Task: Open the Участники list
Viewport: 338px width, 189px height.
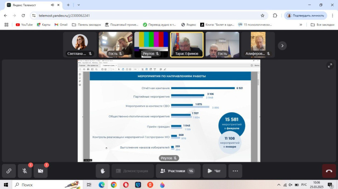Action: 177,171
